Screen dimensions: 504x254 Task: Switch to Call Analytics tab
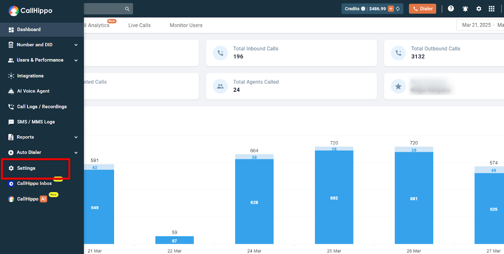click(x=97, y=26)
